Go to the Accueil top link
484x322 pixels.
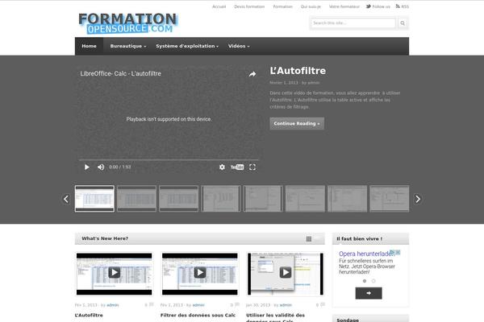tap(219, 6)
